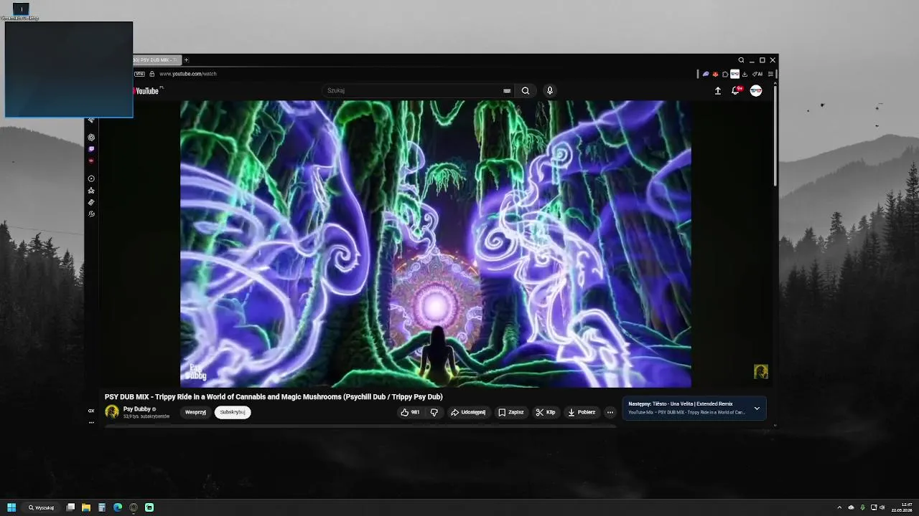The width and height of the screenshot is (919, 516).
Task: Toggle the VPN badge in address bar
Action: coord(140,74)
